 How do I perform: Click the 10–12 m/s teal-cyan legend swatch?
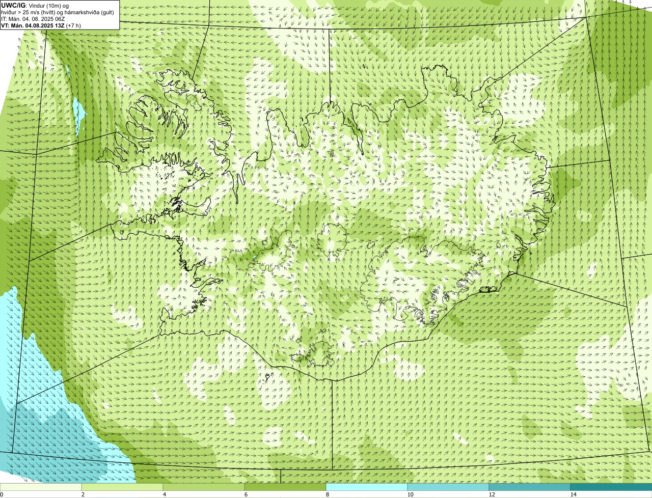[448, 487]
